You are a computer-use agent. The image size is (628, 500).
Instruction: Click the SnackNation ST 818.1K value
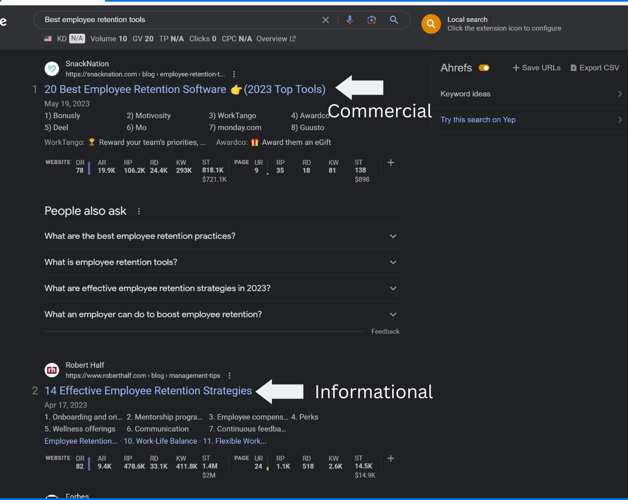coord(213,170)
